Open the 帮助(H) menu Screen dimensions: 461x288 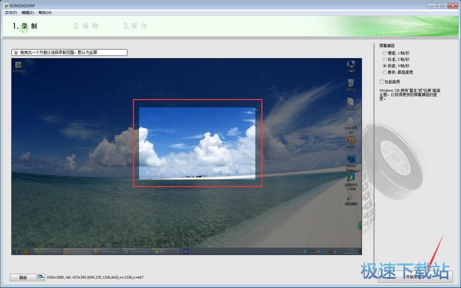45,12
